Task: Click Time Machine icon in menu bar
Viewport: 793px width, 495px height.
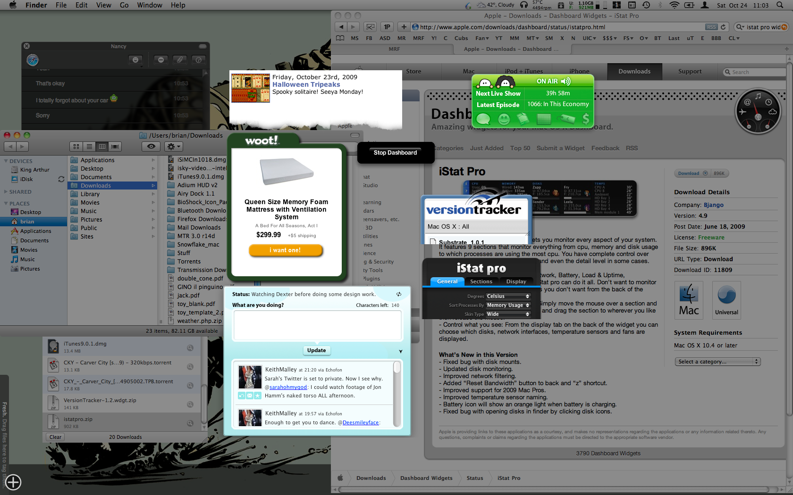Action: click(646, 5)
